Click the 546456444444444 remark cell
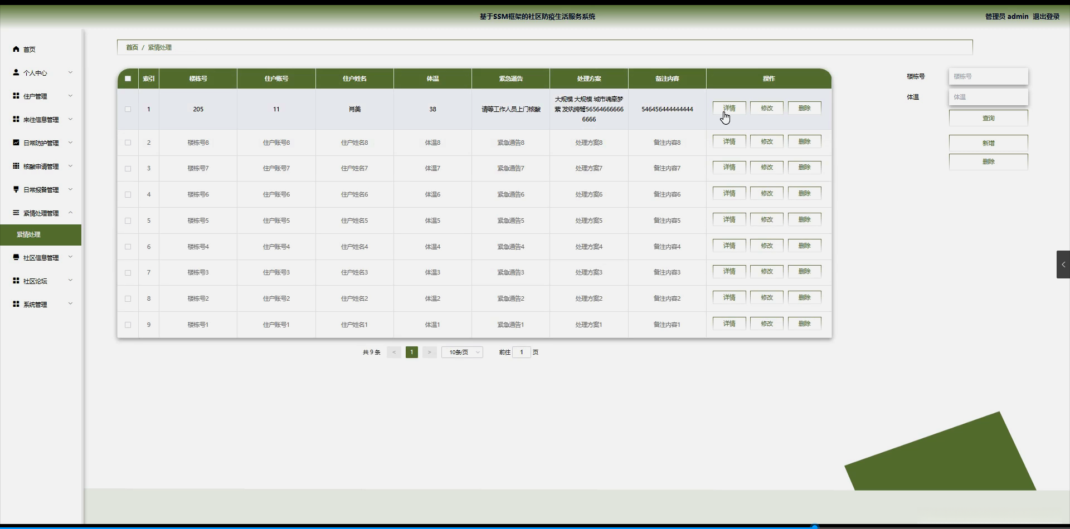 (667, 109)
